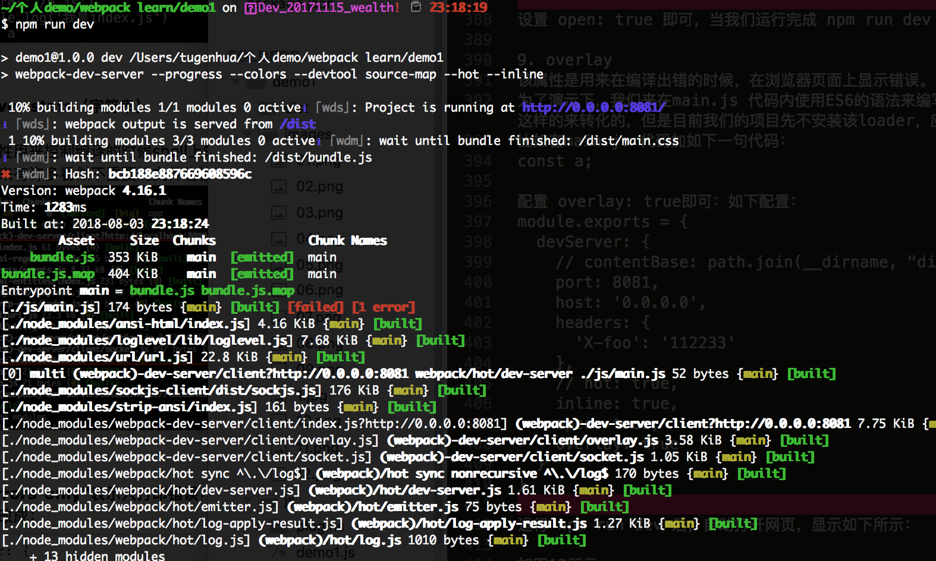
Task: Click the sockjs-client/dist/sockjs.js module line
Action: [244, 390]
